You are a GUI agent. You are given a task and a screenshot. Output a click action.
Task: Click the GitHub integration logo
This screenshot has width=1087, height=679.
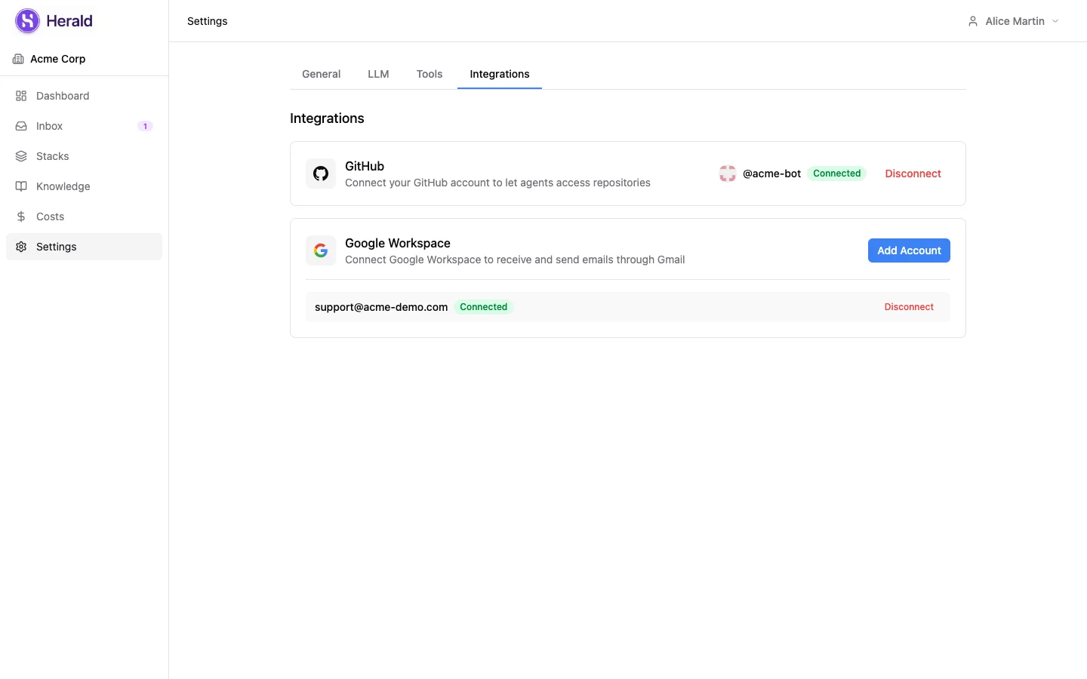[x=321, y=174]
